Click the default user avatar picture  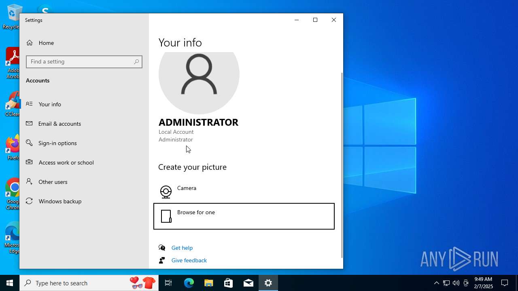point(199,83)
